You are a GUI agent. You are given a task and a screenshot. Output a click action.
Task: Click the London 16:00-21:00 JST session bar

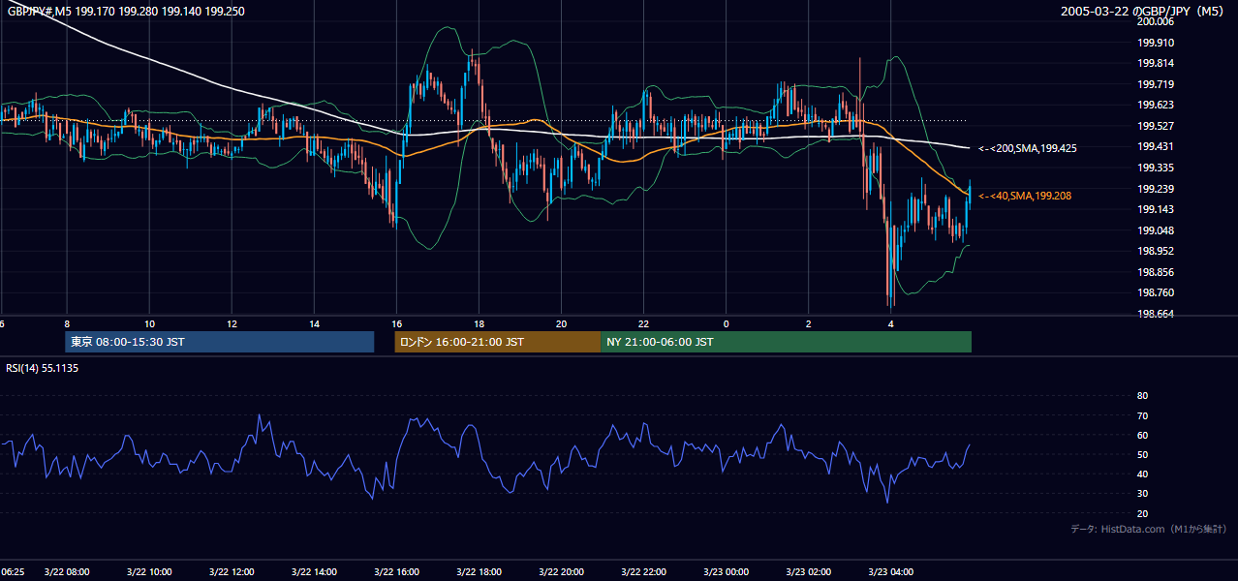point(497,342)
